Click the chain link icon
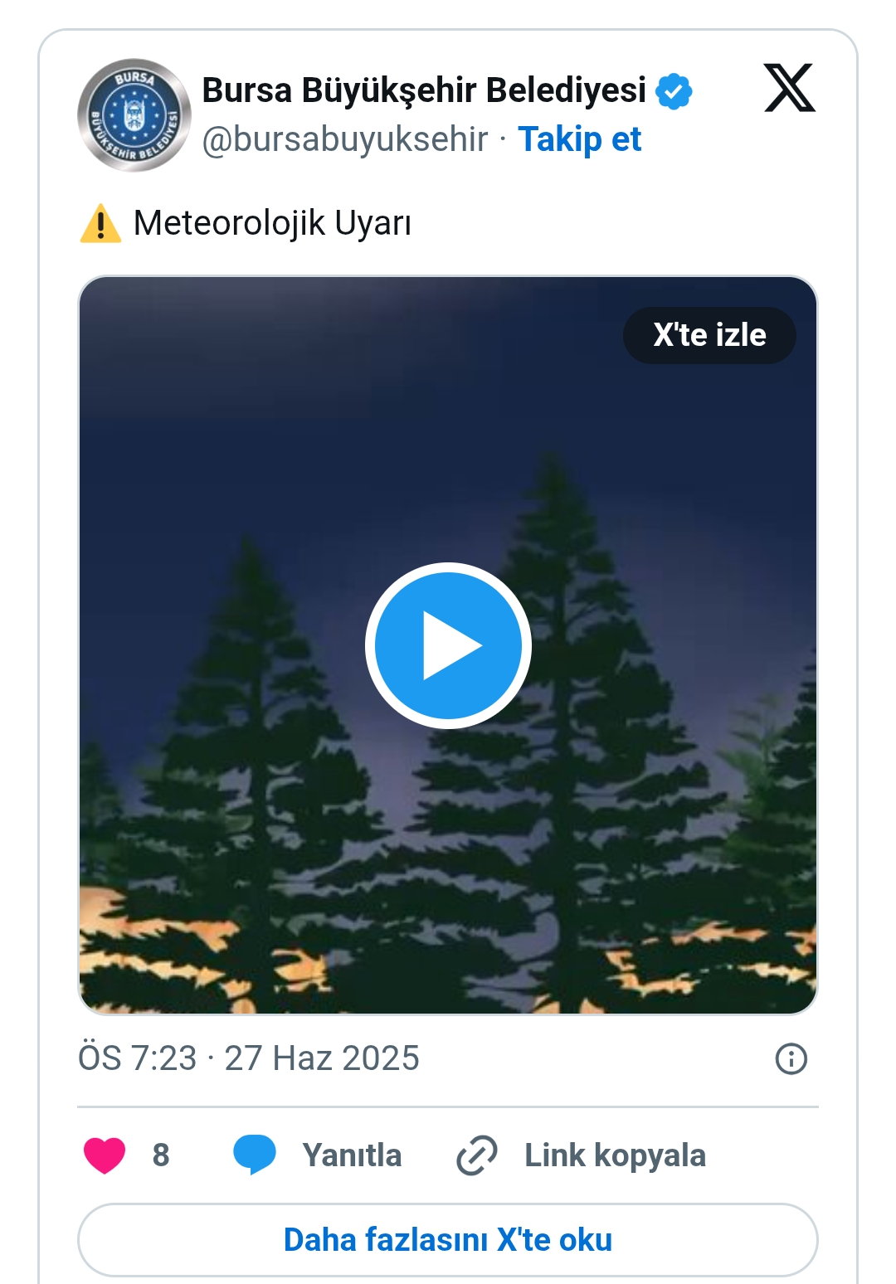This screenshot has width=896, height=1284. coord(477,1155)
